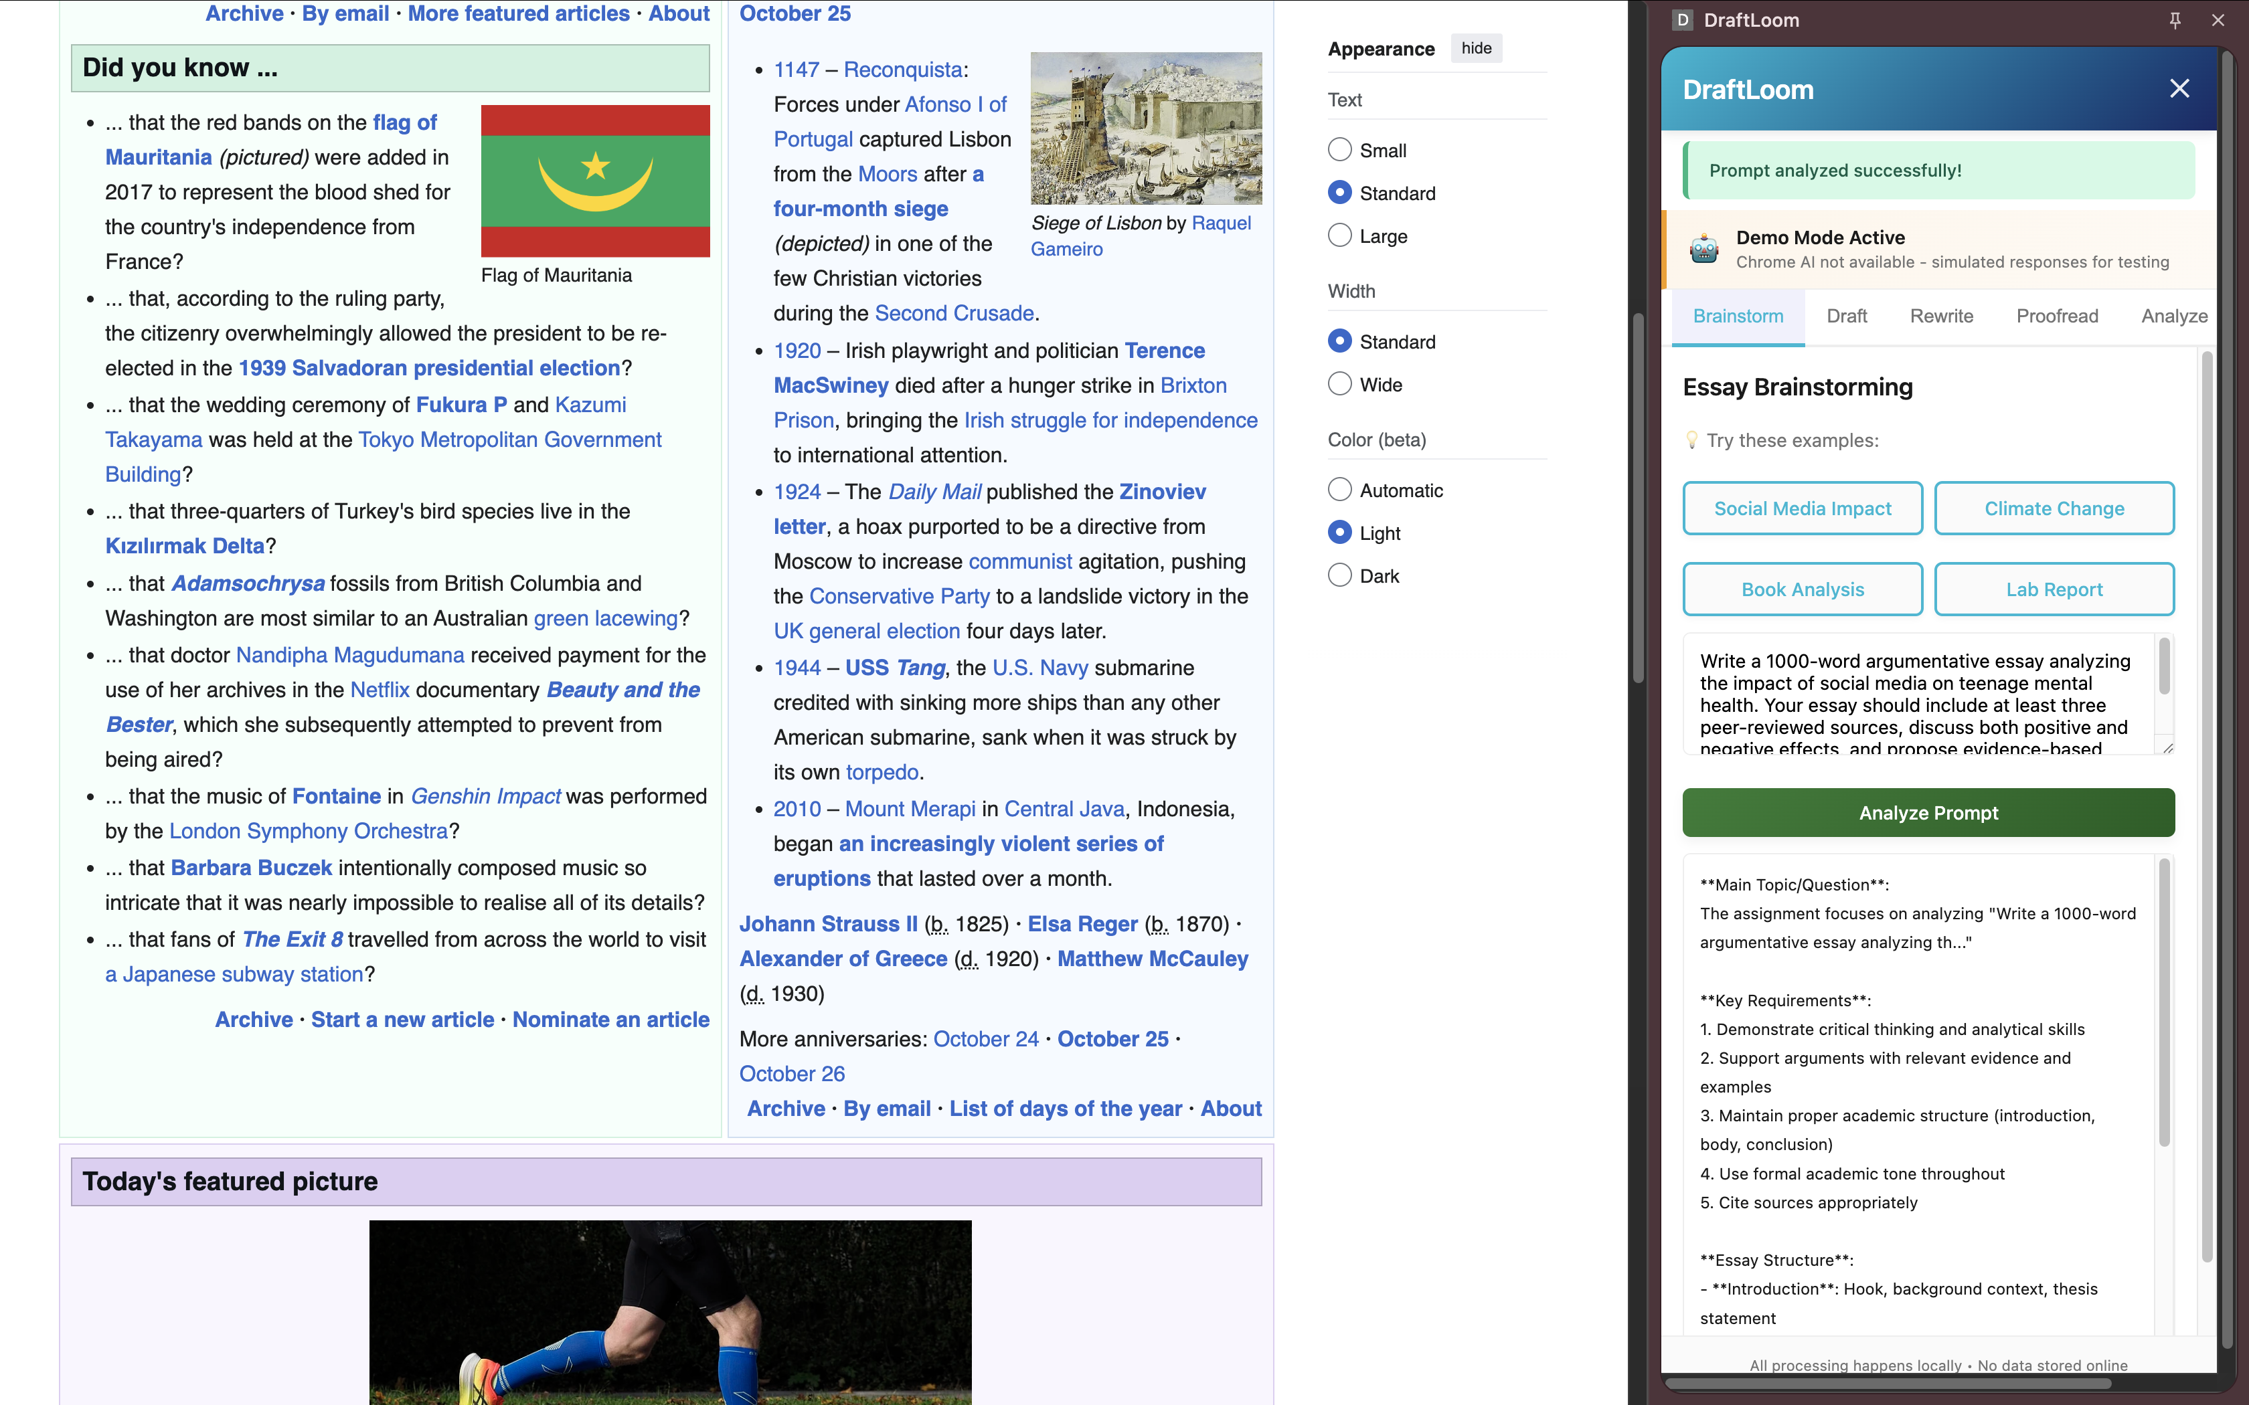
Task: Select Automatic color option
Action: click(1339, 490)
